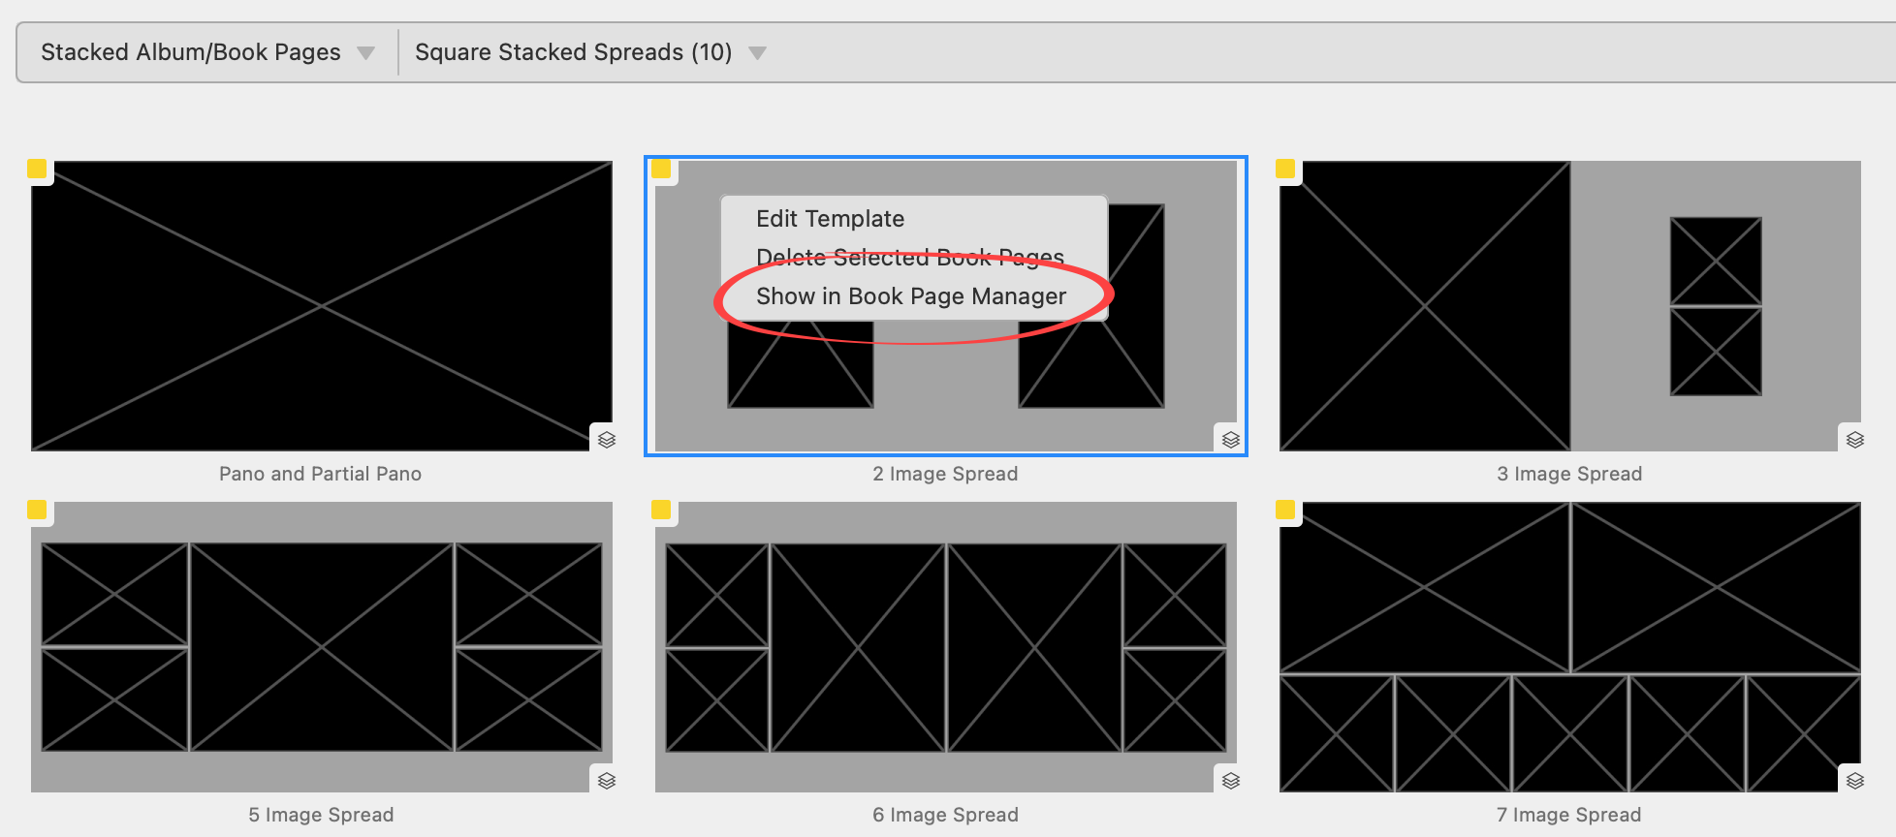Click stack layers icon on 7 Image Spread

point(1855,781)
